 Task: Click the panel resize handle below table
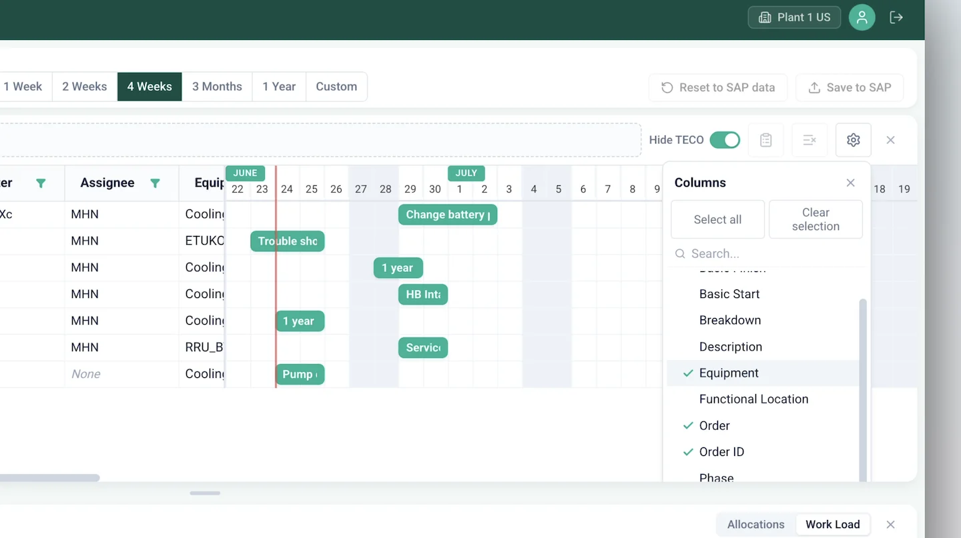point(205,493)
